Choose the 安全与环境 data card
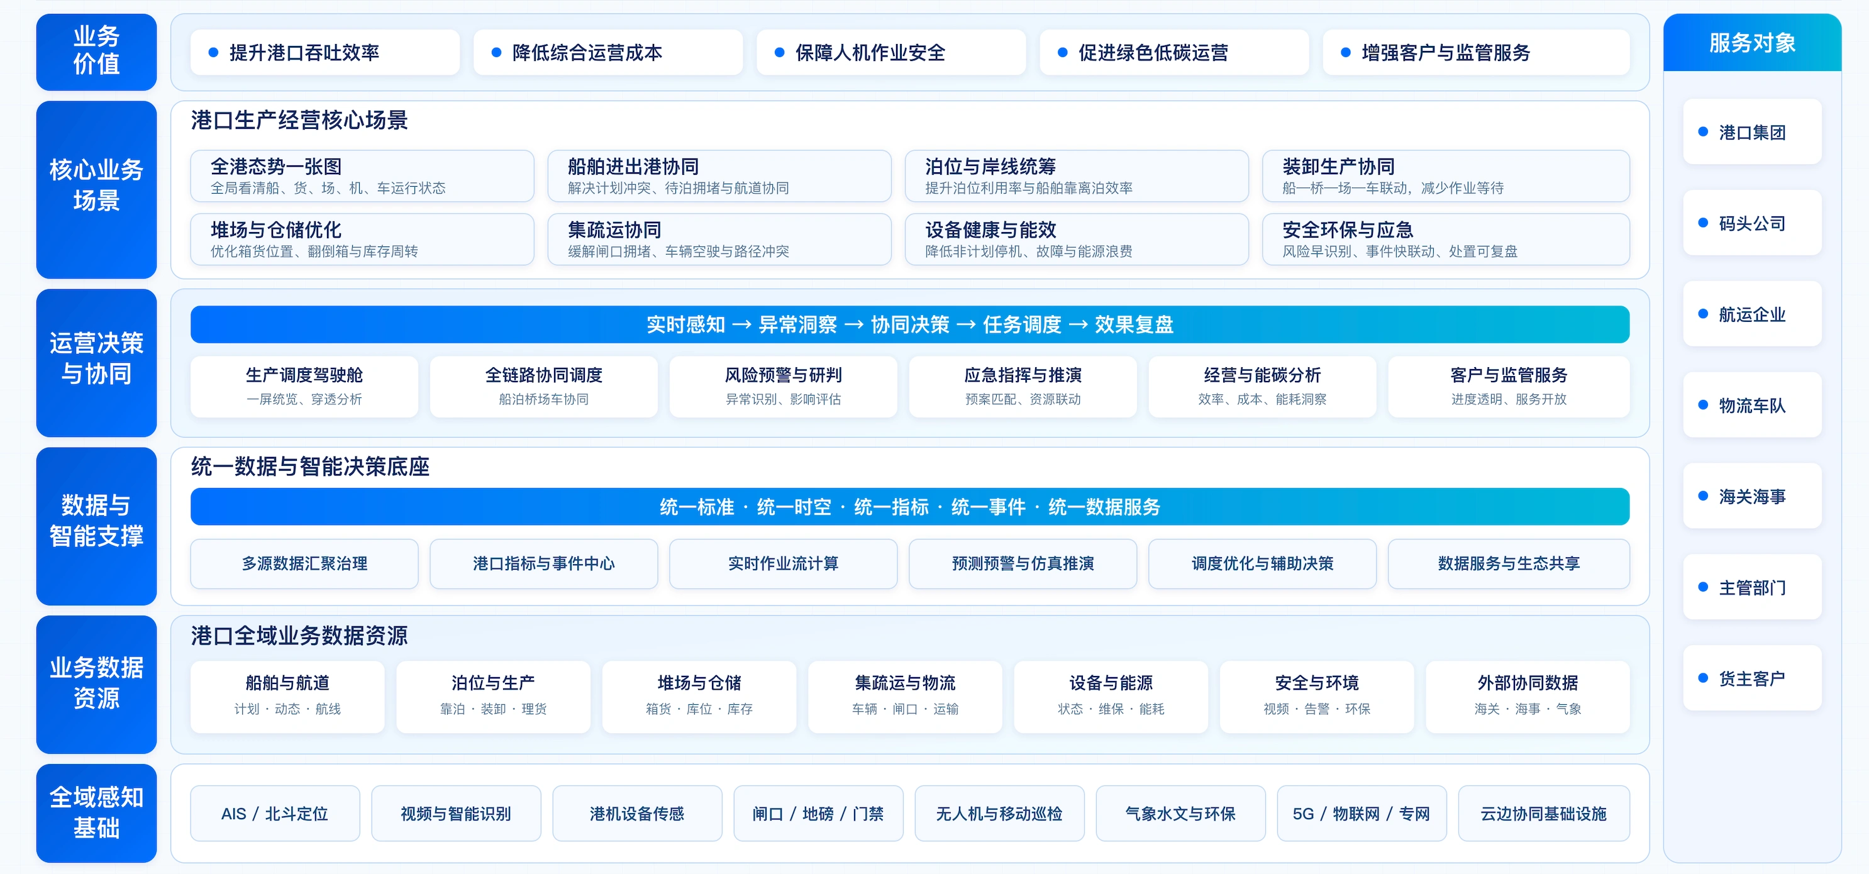 (1317, 696)
